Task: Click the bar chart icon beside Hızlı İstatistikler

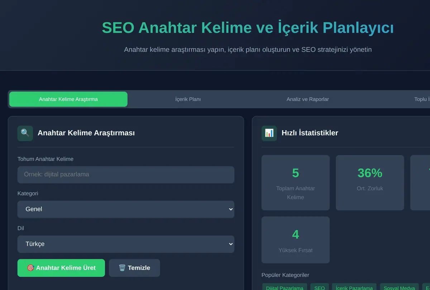Action: pos(269,133)
